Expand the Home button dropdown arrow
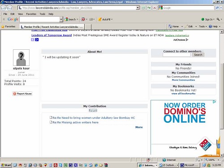The height and width of the screenshot is (168, 224). (x=182, y=26)
